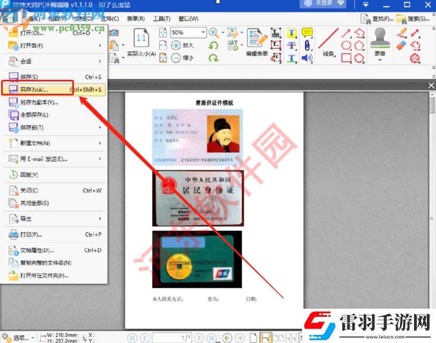This screenshot has width=436, height=343.
Task: Open the Comments (注释) menu
Action: (x=110, y=19)
